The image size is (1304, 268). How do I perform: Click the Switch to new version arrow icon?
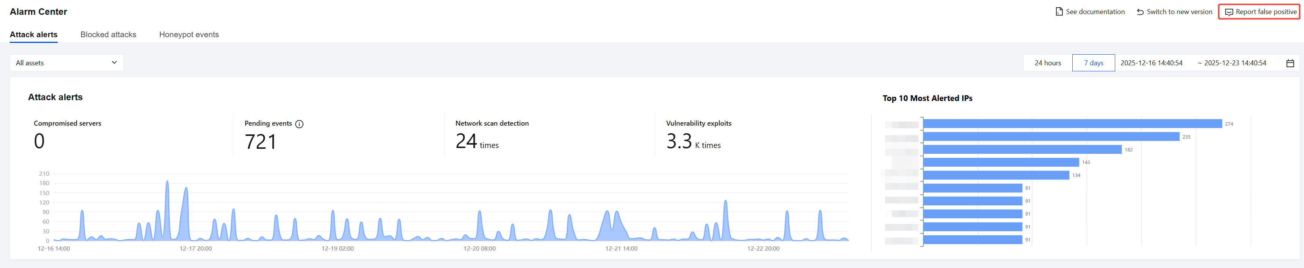coord(1140,12)
